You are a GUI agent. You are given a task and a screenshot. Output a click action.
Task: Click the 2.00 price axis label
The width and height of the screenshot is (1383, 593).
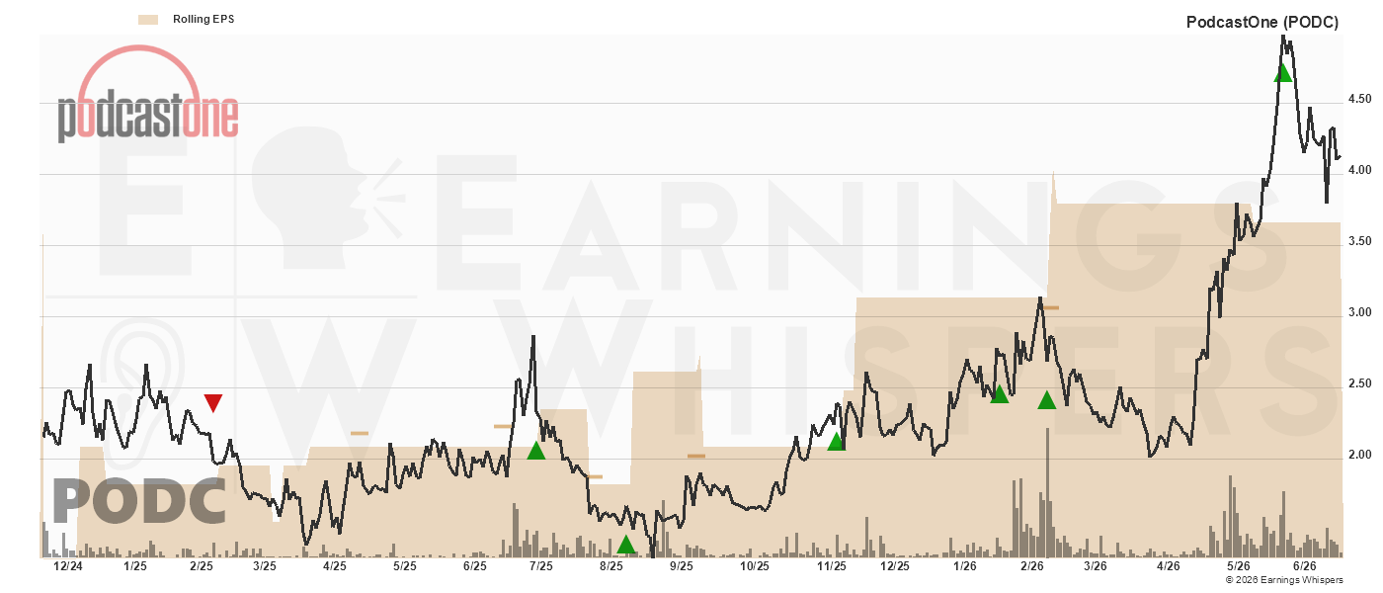(x=1359, y=455)
